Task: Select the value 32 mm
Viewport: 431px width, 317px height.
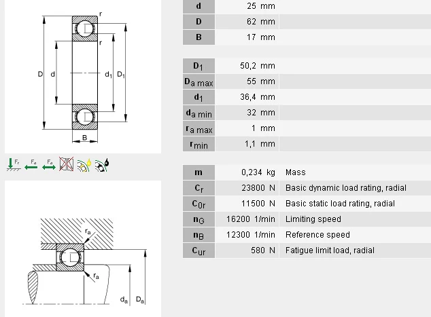Action: (x=261, y=113)
